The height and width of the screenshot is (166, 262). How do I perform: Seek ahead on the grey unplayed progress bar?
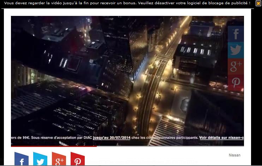pyautogui.click(x=169, y=146)
